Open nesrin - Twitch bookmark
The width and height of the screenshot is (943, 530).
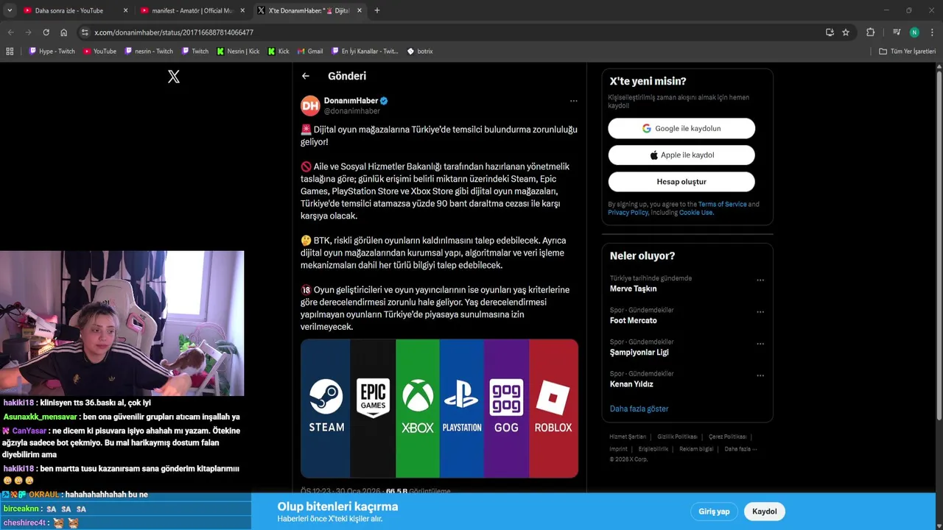149,52
